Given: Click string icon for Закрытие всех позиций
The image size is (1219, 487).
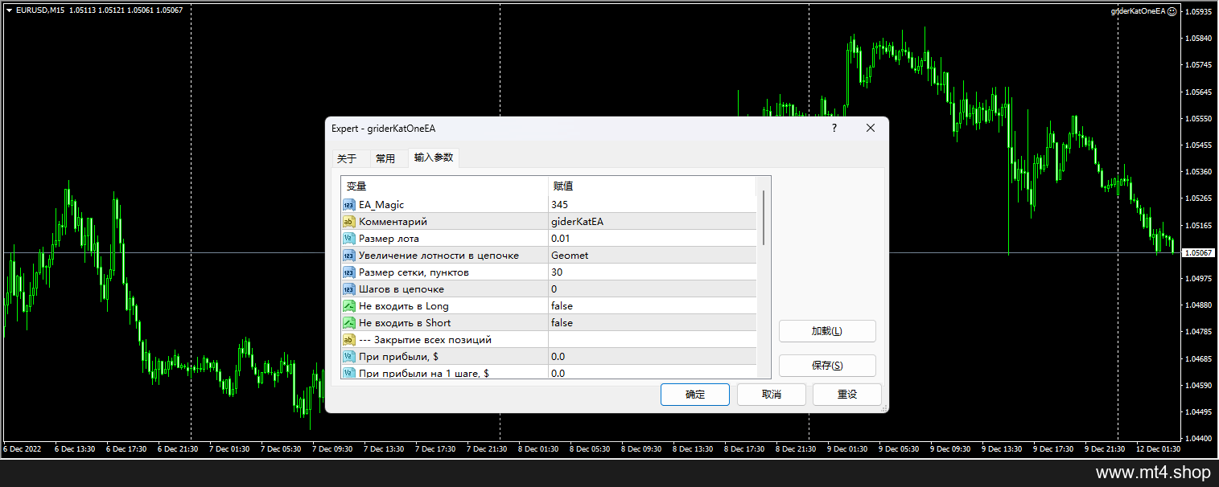Looking at the screenshot, I should click(348, 340).
